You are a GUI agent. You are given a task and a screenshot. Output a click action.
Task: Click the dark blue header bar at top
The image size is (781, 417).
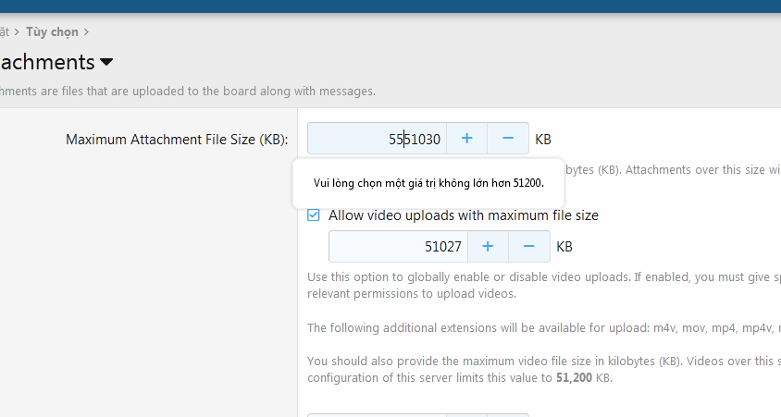[390, 6]
